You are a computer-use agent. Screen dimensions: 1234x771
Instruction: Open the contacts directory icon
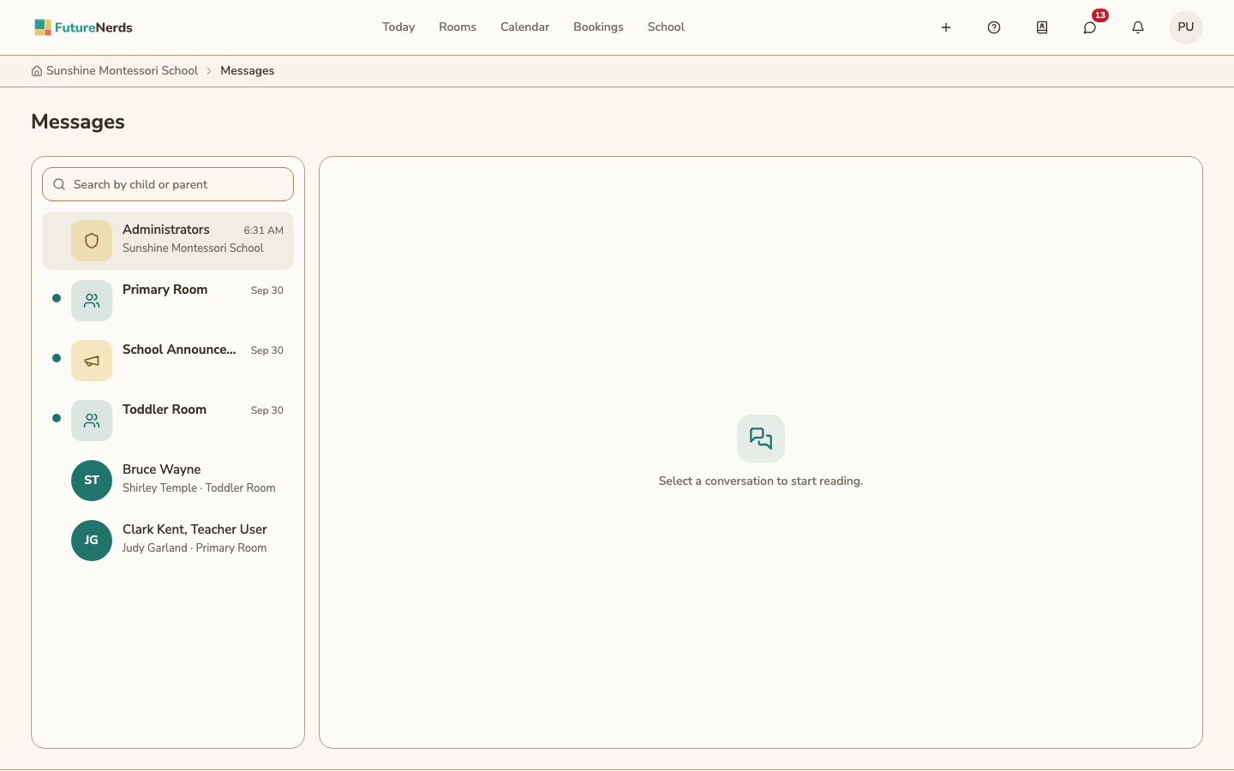coord(1042,27)
